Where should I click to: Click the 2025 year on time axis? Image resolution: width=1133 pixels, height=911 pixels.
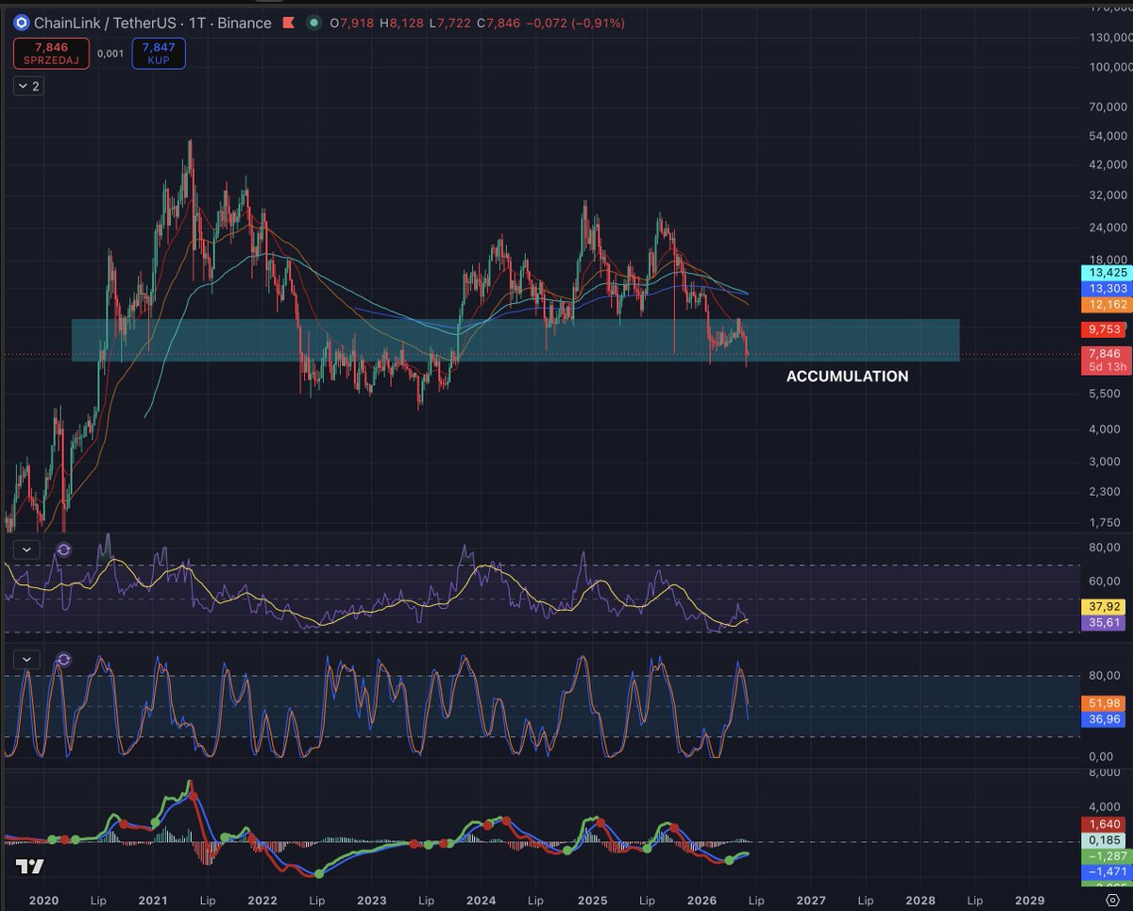pyautogui.click(x=592, y=900)
